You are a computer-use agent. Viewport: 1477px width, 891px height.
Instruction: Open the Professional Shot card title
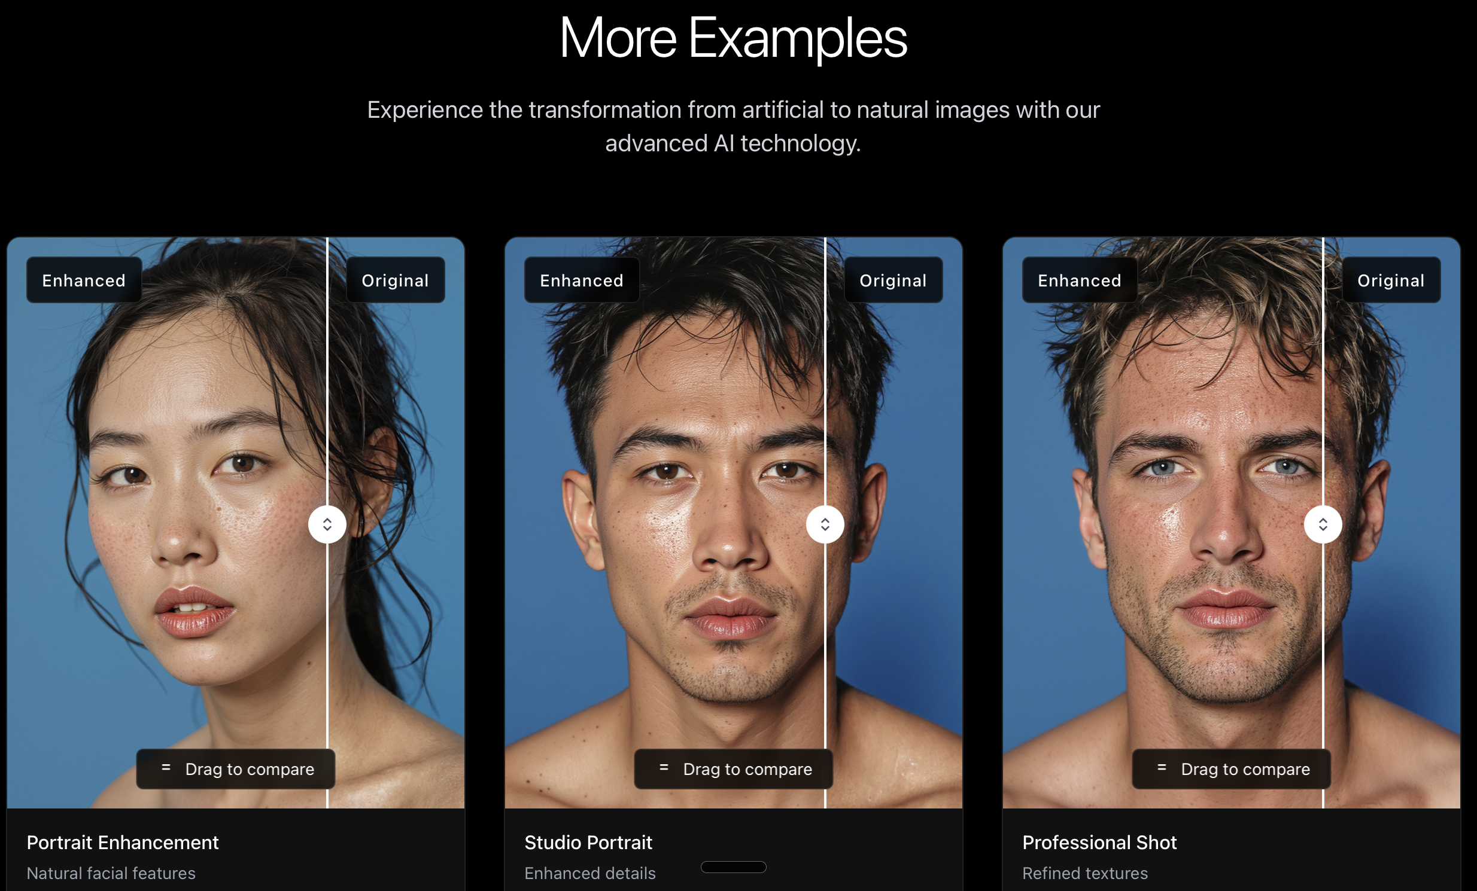point(1099,843)
